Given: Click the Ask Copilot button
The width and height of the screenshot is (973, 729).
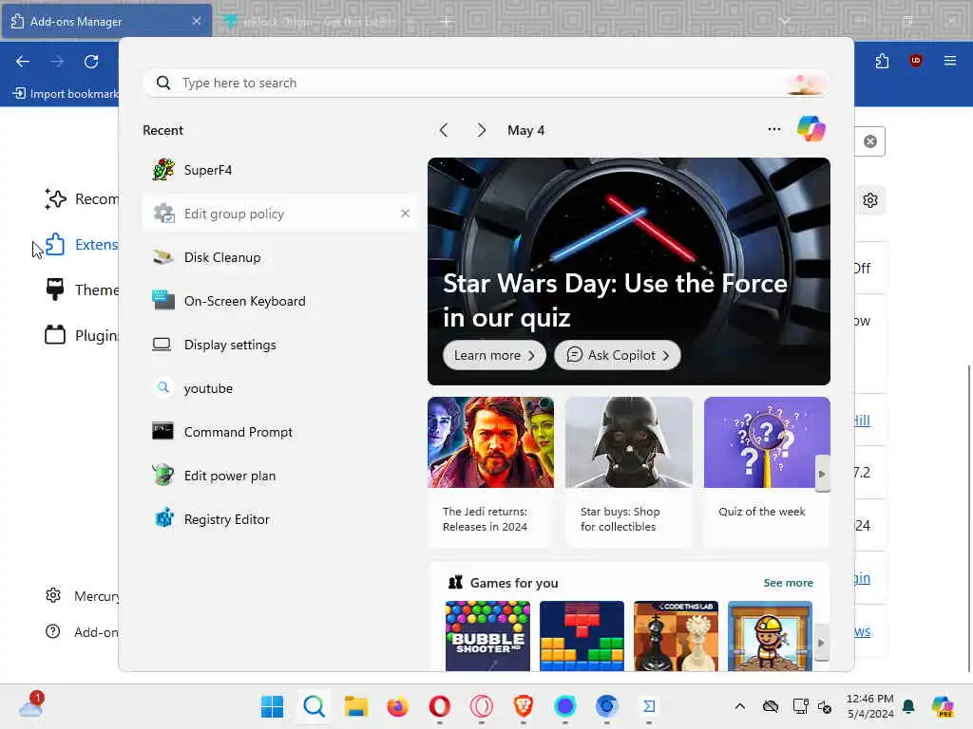Looking at the screenshot, I should tap(618, 355).
